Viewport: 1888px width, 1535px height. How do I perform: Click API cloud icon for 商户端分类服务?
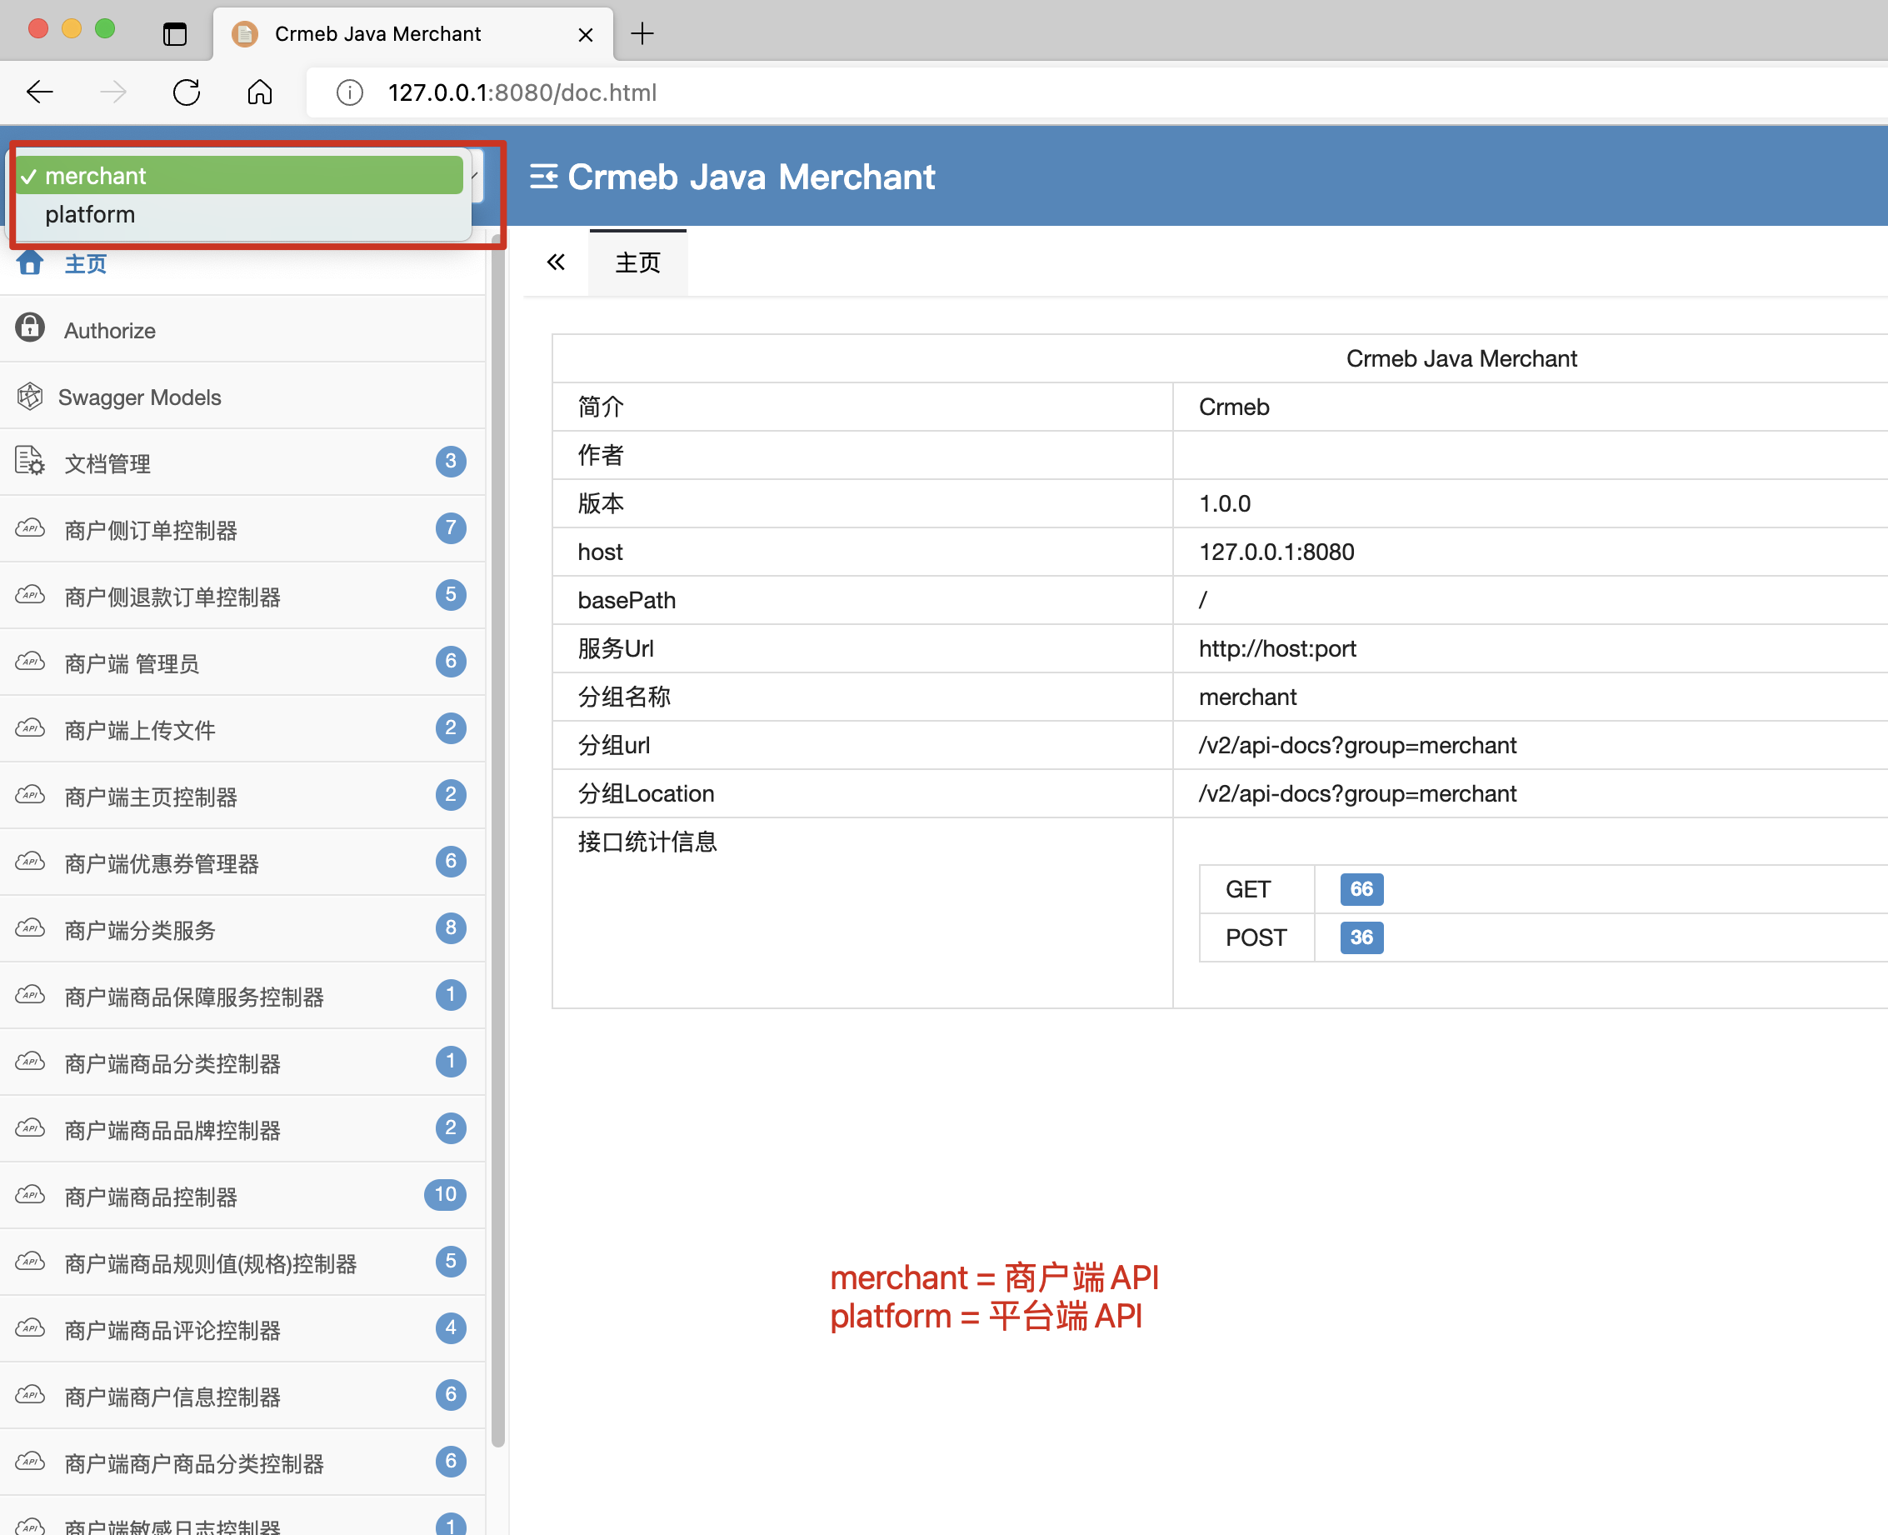tap(30, 928)
